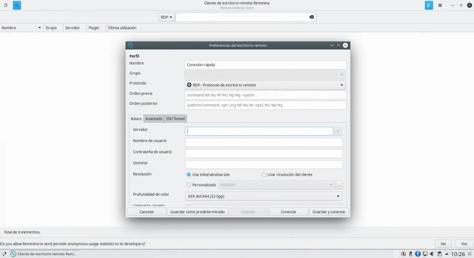Open the custom resolution 640x480 dropdown
Viewport: 474px width, 258px height.
coord(276,185)
